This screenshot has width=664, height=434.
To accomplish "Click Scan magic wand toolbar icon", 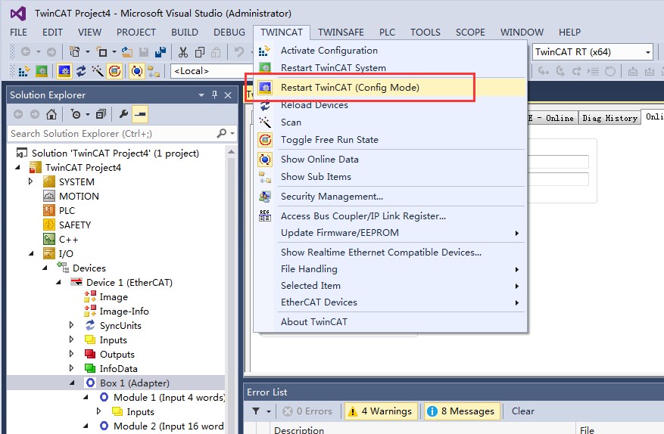I will click(x=98, y=71).
